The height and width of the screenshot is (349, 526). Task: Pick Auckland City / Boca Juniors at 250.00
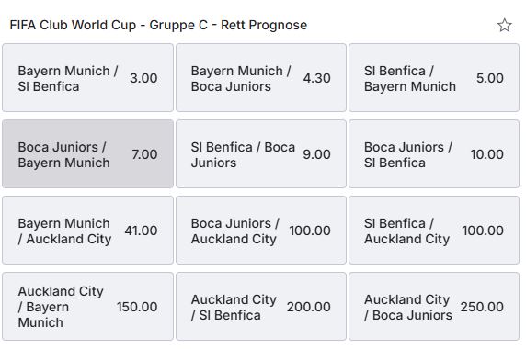434,307
